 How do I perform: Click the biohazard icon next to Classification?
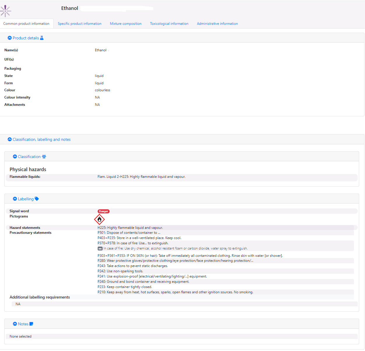(x=44, y=157)
